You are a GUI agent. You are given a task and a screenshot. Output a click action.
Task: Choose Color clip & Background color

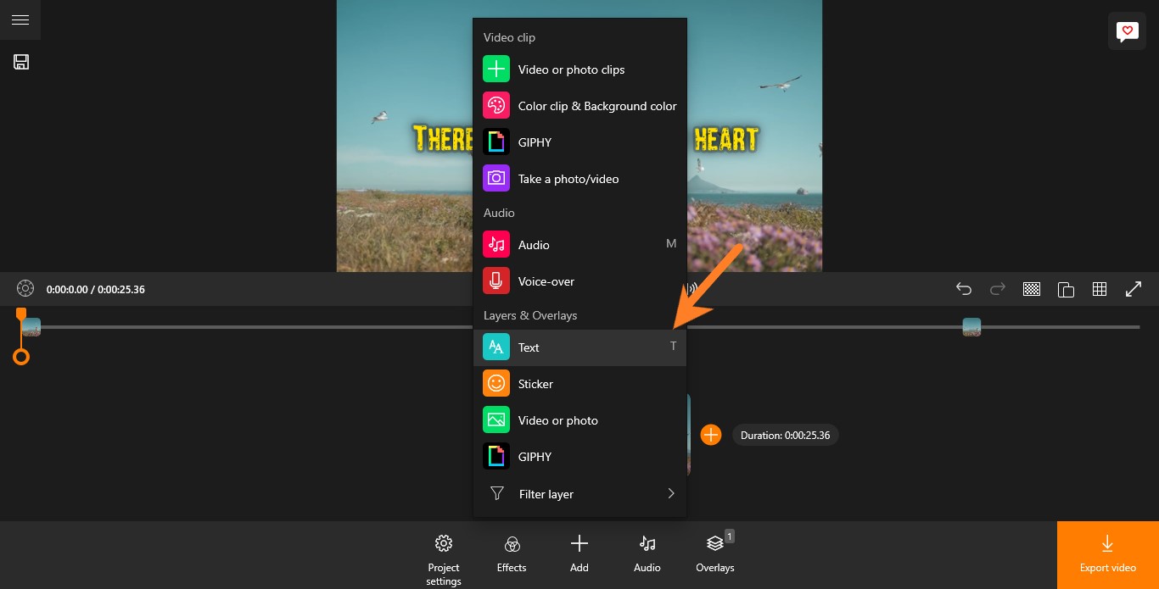tap(579, 106)
